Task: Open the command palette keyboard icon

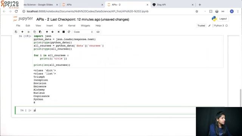Action: 98,32
